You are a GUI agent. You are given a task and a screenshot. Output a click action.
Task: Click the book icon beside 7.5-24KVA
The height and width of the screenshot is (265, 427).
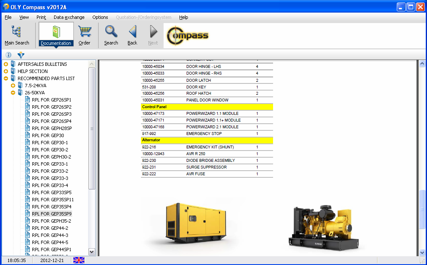pyautogui.click(x=20, y=85)
